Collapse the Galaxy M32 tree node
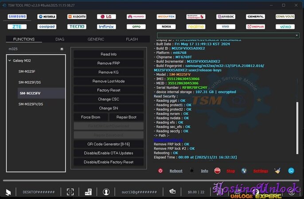This screenshot has width=304, height=199. (x=10, y=61)
